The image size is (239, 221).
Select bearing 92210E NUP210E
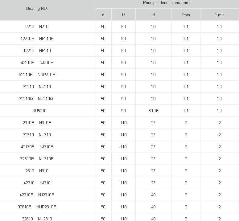click(37, 75)
